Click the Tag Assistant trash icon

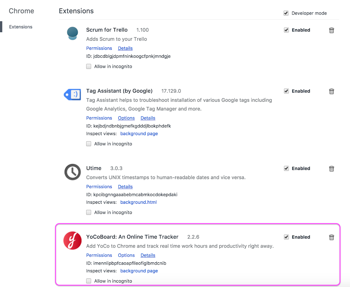(x=332, y=91)
